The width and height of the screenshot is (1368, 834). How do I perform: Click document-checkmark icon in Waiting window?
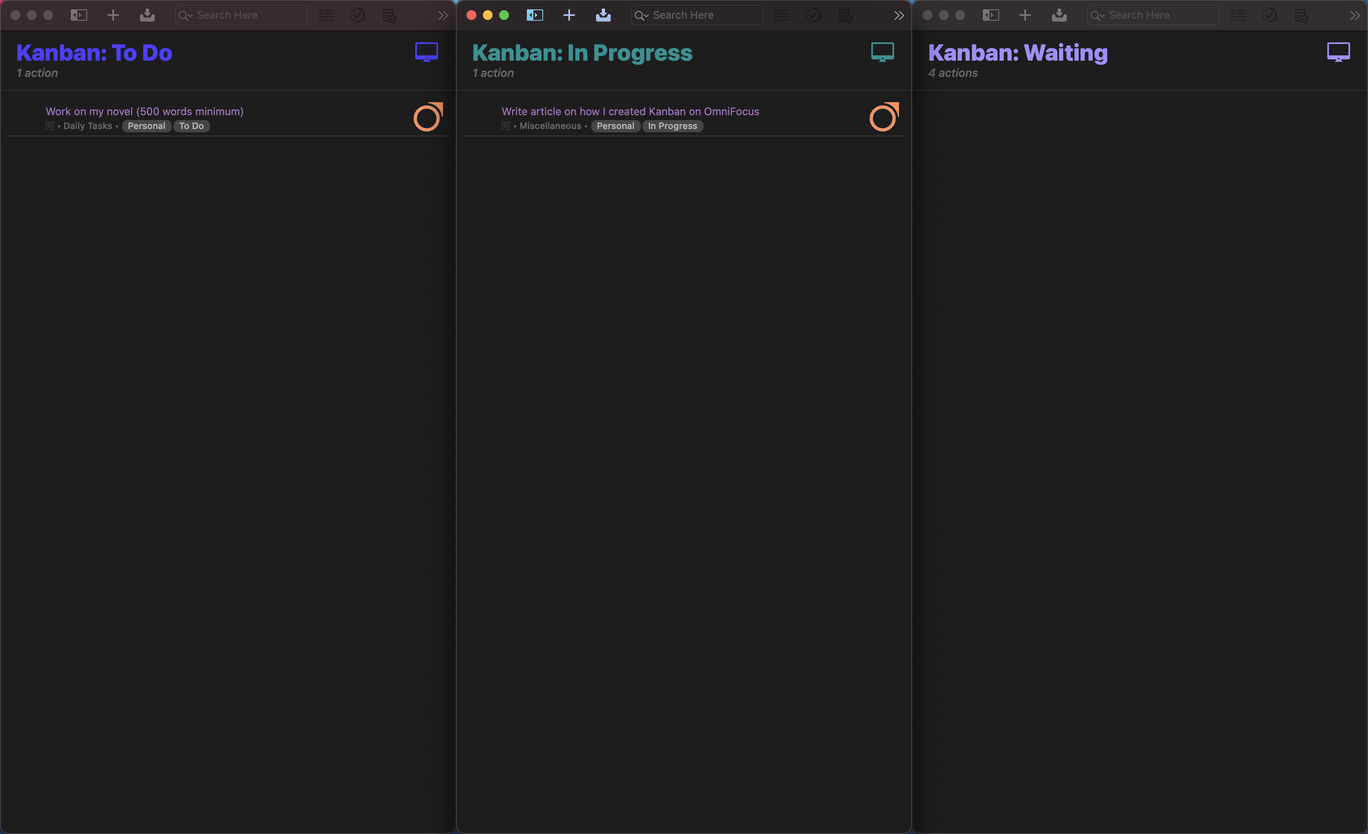[x=1301, y=15]
